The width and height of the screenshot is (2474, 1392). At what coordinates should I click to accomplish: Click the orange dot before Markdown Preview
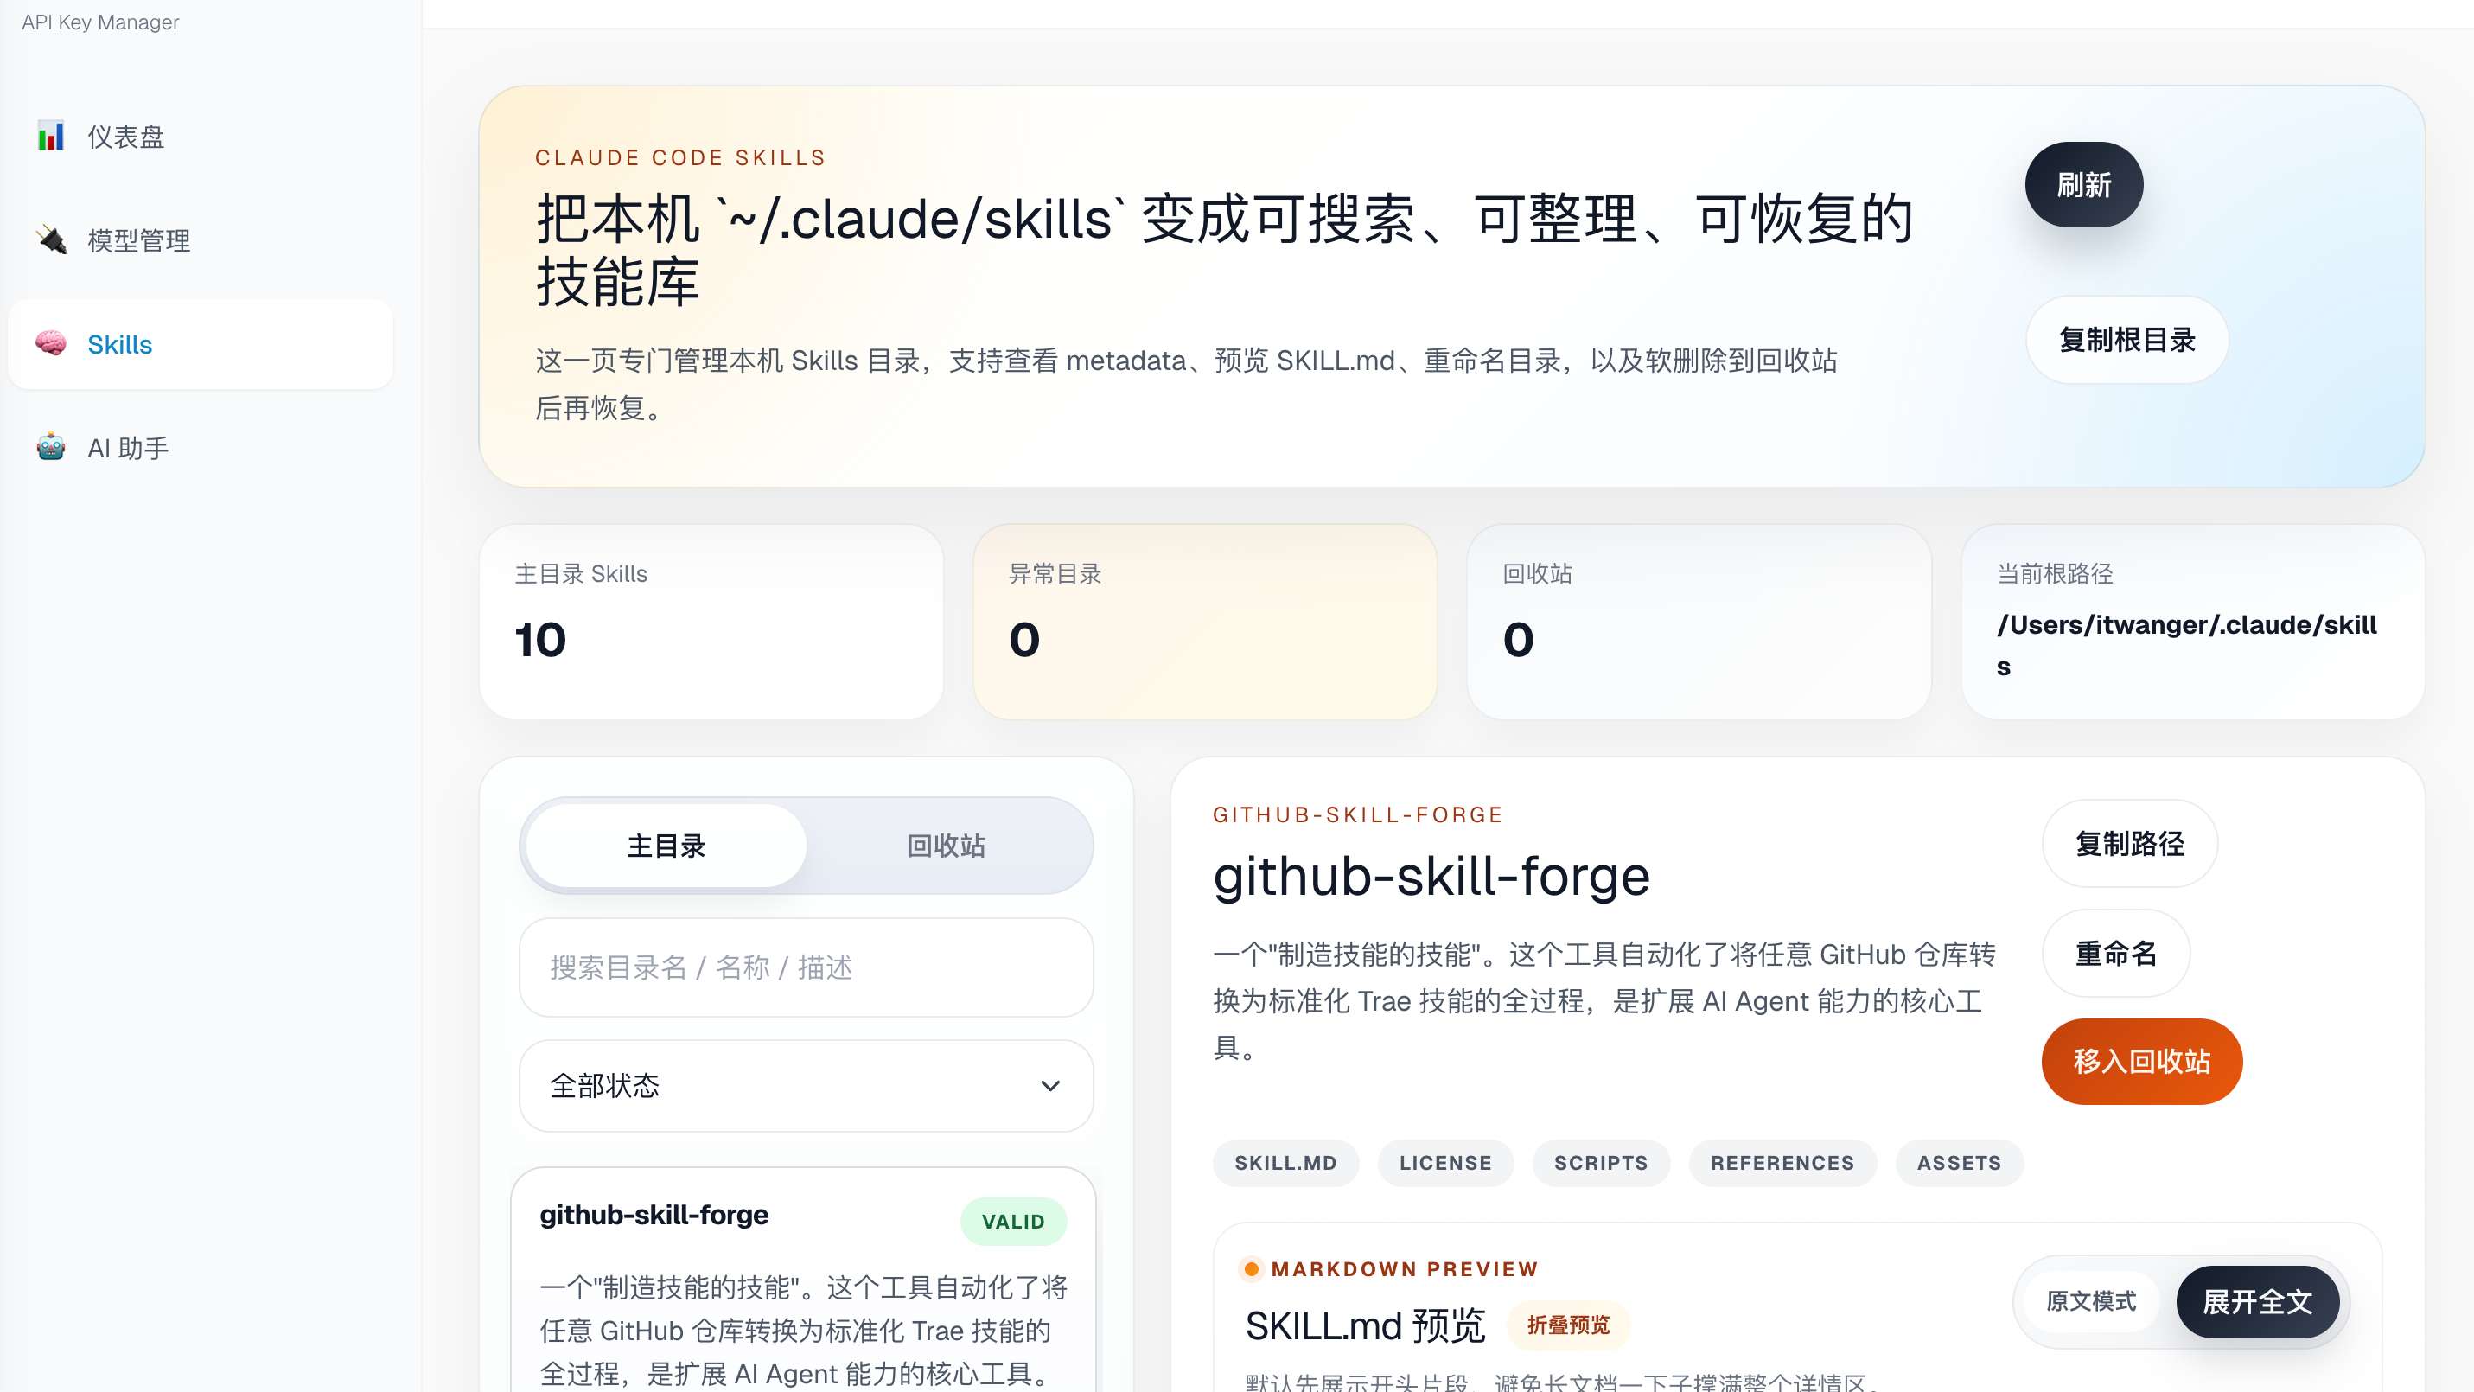tap(1251, 1269)
